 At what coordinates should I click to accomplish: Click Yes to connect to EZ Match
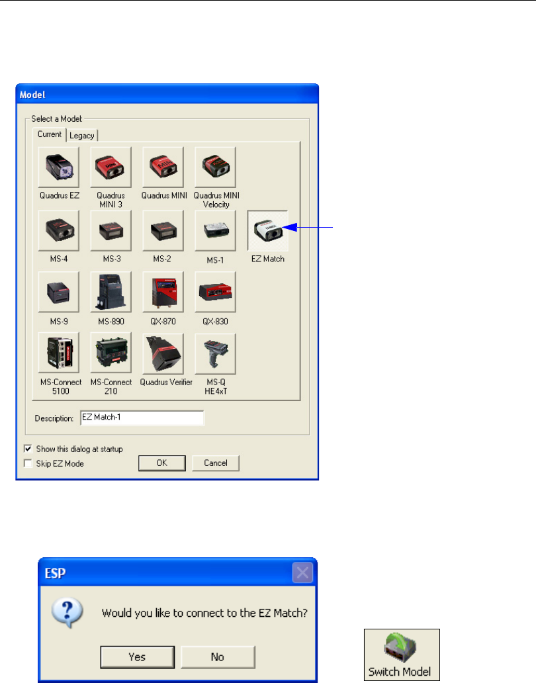coord(137,657)
